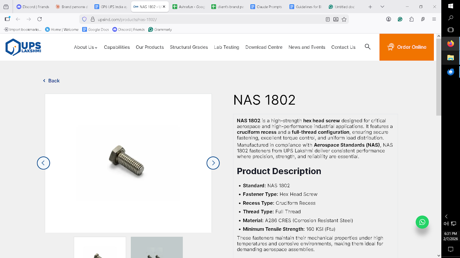
Task: Open the Firefox extensions puzzle icon
Action: click(411, 19)
